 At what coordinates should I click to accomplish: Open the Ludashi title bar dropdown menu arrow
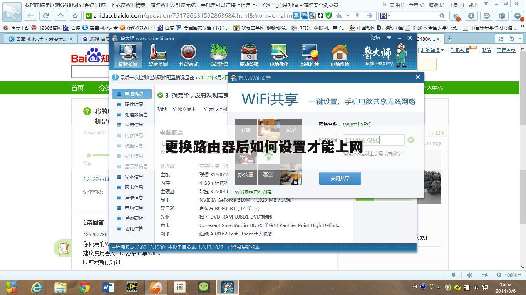pyautogui.click(x=389, y=38)
